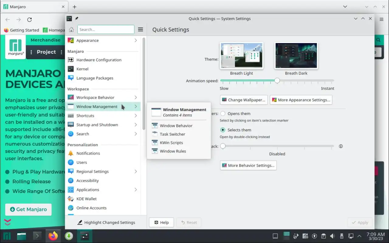Reload the page in Firefox
The height and width of the screenshot is (243, 389).
[x=29, y=20]
